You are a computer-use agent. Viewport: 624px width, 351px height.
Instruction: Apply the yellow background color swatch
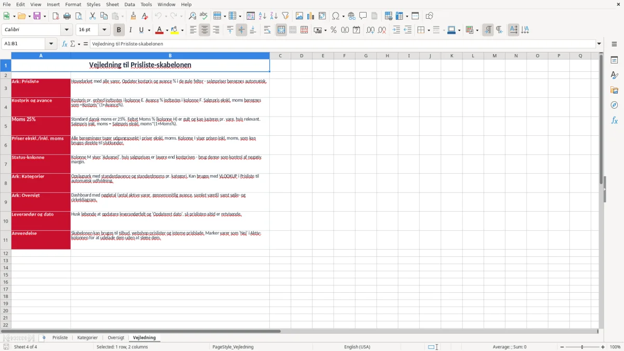point(175,30)
